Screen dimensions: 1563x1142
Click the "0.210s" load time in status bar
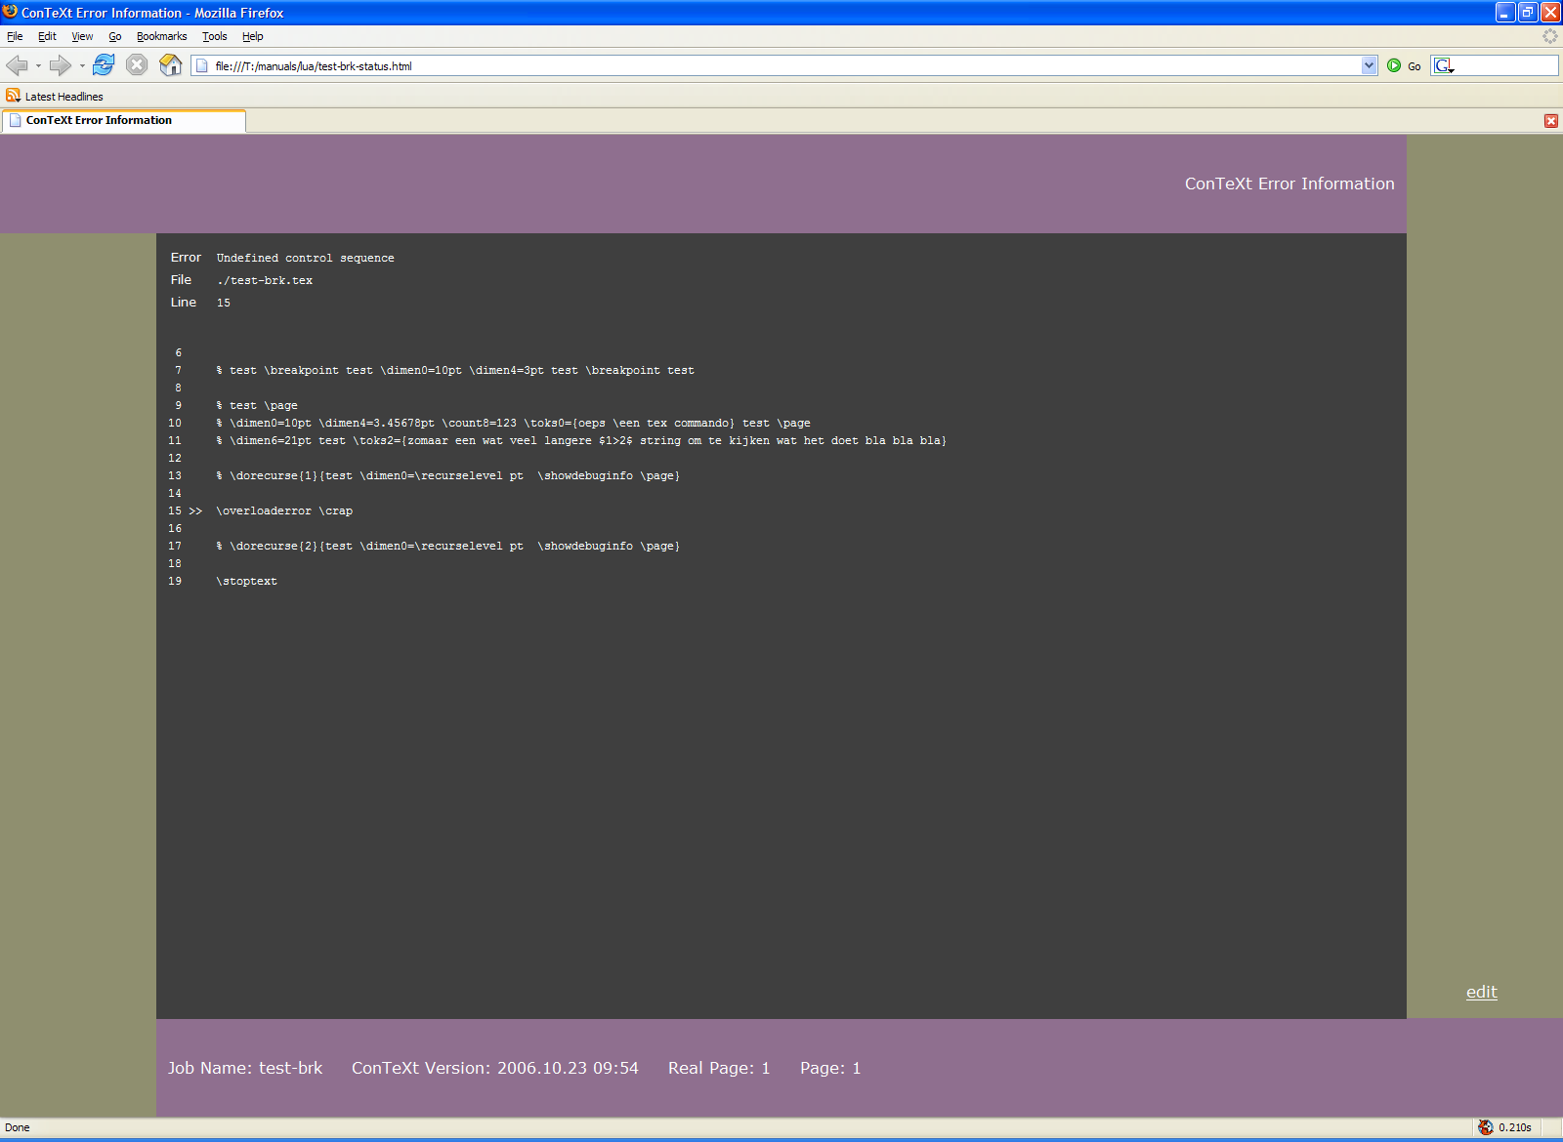pyautogui.click(x=1514, y=1127)
